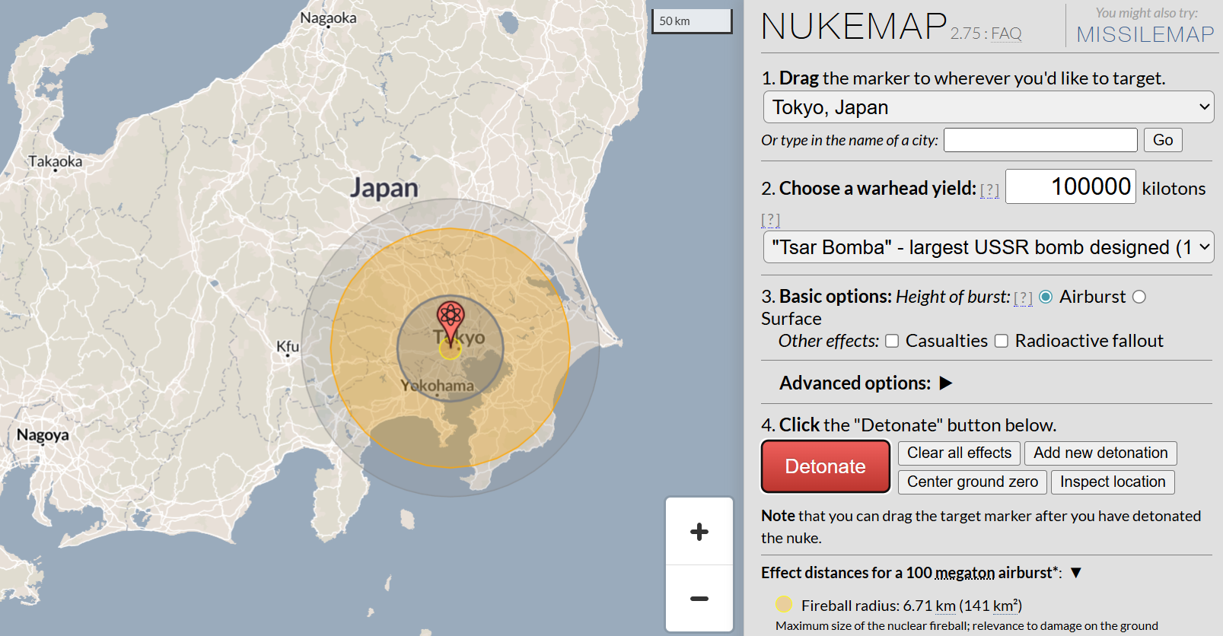
Task: Select the Surface burst radio option
Action: [1139, 297]
